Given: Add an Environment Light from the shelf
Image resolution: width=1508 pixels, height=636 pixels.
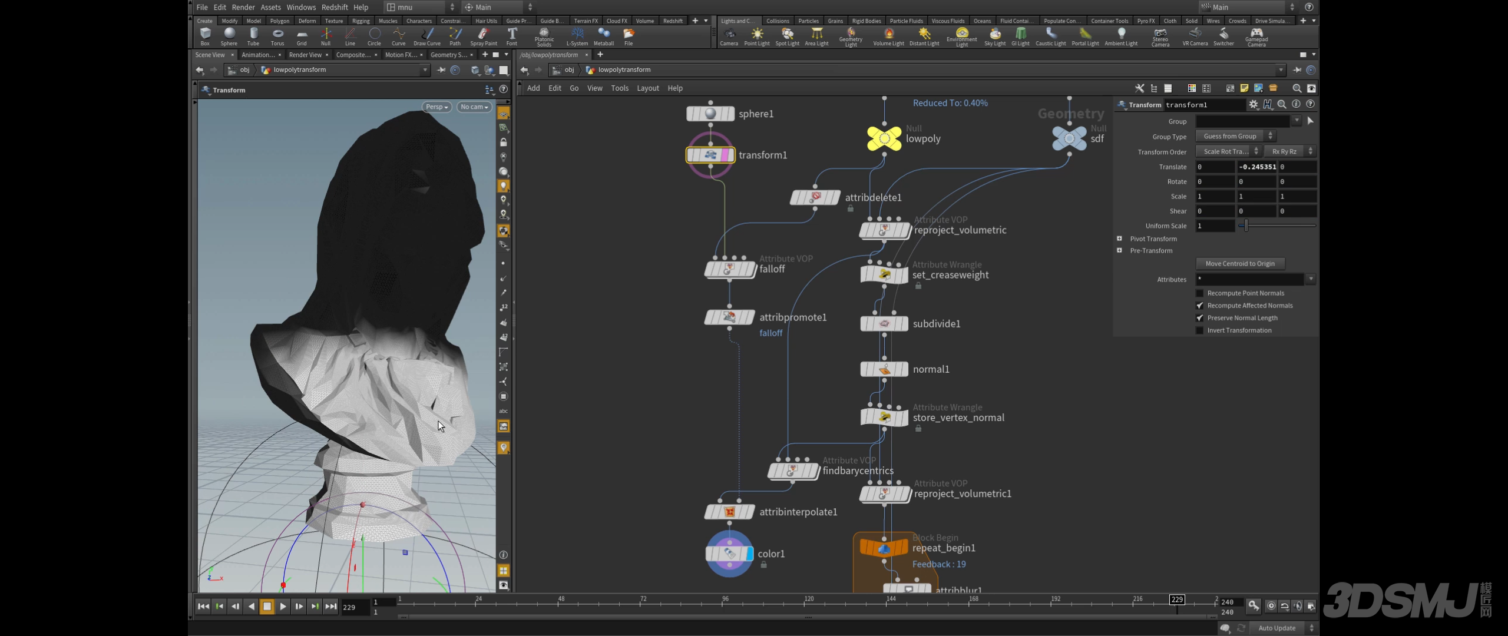Looking at the screenshot, I should (x=962, y=37).
